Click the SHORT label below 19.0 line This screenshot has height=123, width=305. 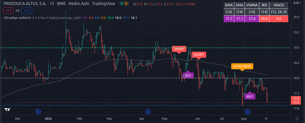179,48
